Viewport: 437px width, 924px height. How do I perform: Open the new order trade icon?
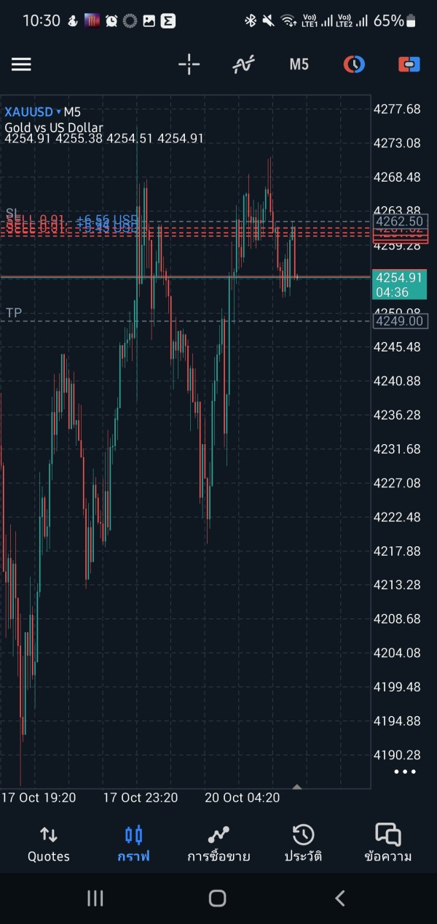click(409, 64)
